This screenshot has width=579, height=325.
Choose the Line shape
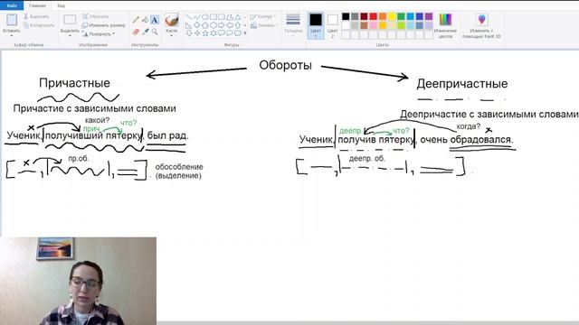[188, 17]
